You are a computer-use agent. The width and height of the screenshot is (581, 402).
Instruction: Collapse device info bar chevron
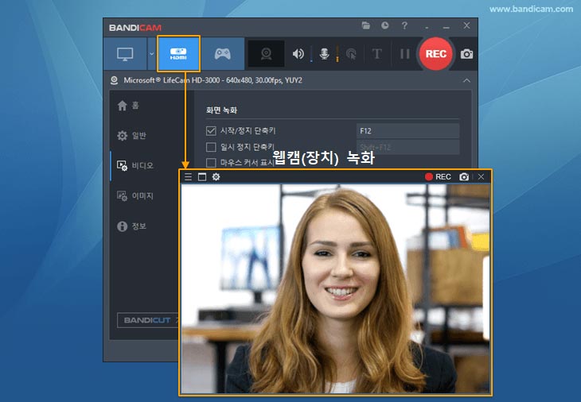(466, 80)
